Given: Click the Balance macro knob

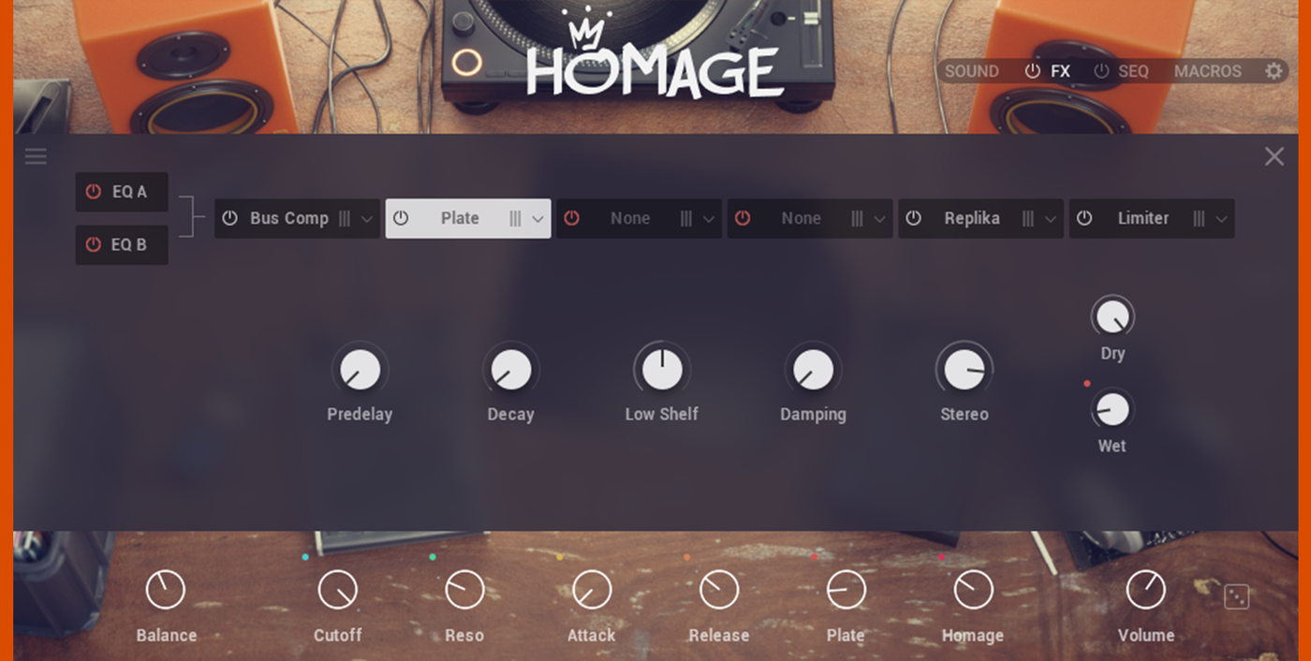Looking at the screenshot, I should pyautogui.click(x=166, y=590).
